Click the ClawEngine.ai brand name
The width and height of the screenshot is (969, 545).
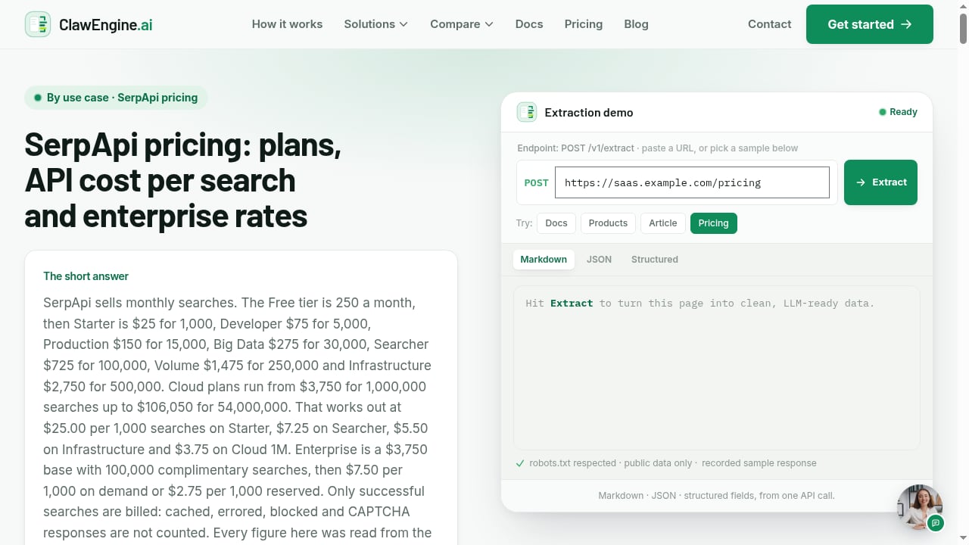coord(106,24)
